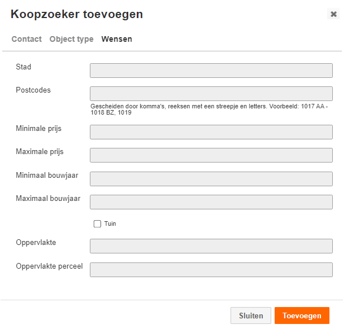The image size is (343, 333).
Task: Click the Postcodes field label
Action: pos(33,90)
